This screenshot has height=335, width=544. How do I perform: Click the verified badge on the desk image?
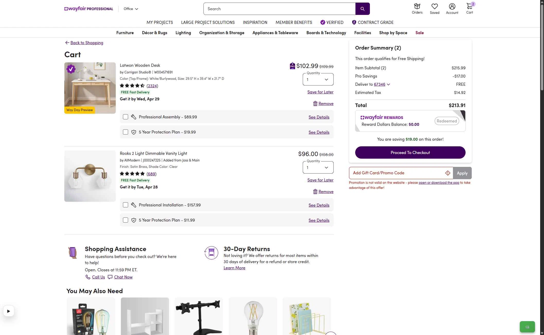[71, 69]
